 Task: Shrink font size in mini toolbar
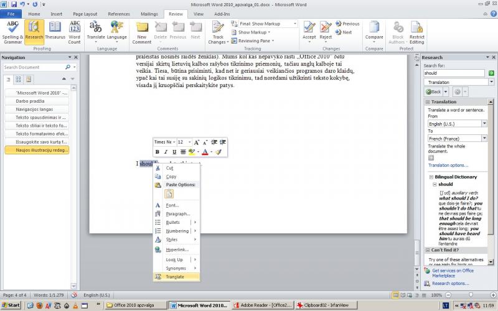[x=205, y=142]
